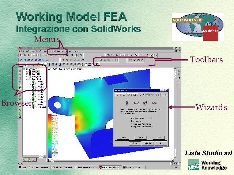The image size is (234, 175).
Task: Open the File menu
Action: pos(23,51)
